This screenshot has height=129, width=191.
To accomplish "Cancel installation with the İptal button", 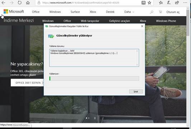I will (x=136, y=91).
